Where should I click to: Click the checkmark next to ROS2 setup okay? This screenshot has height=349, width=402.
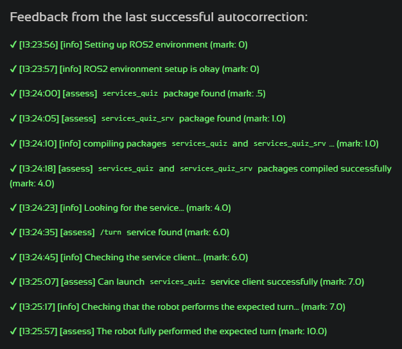click(13, 69)
